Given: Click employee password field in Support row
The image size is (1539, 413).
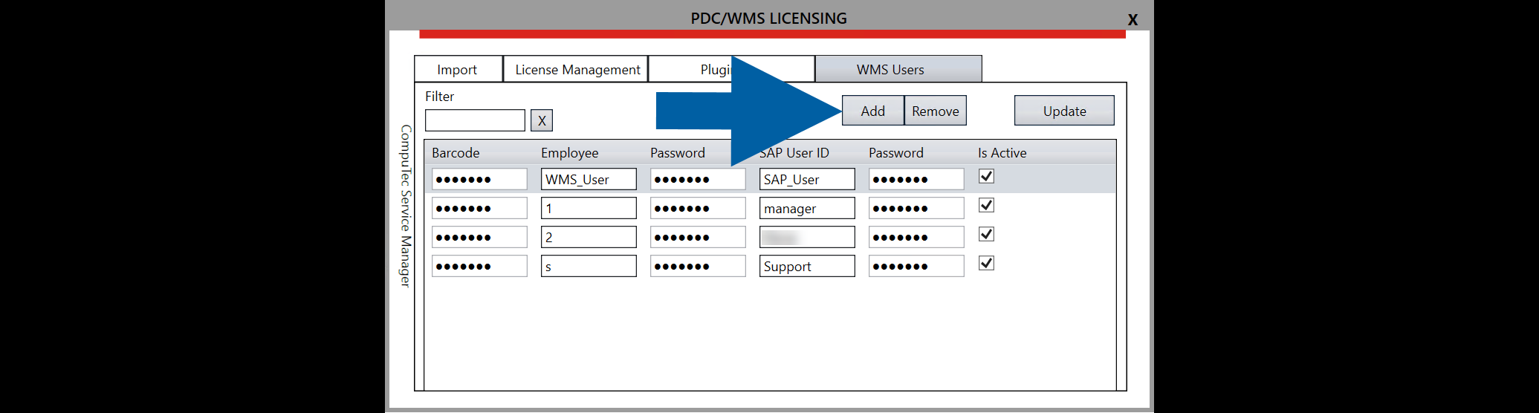Looking at the screenshot, I should [698, 266].
